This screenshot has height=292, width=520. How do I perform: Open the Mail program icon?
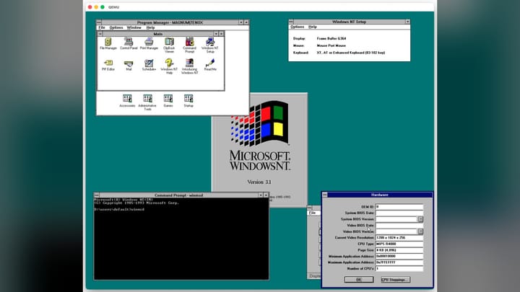tap(129, 65)
